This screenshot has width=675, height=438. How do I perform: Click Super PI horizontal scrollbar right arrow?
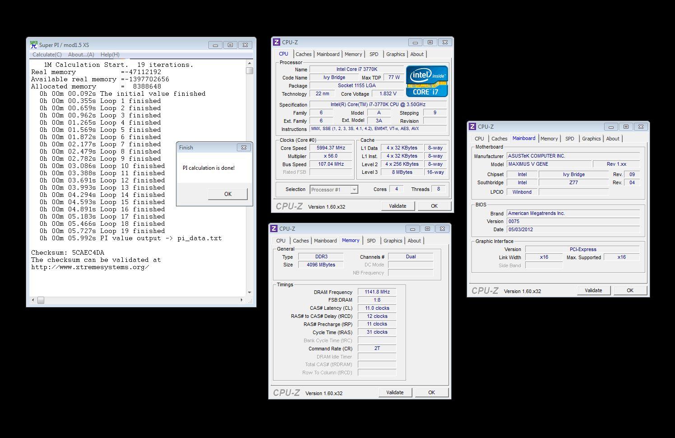242,300
